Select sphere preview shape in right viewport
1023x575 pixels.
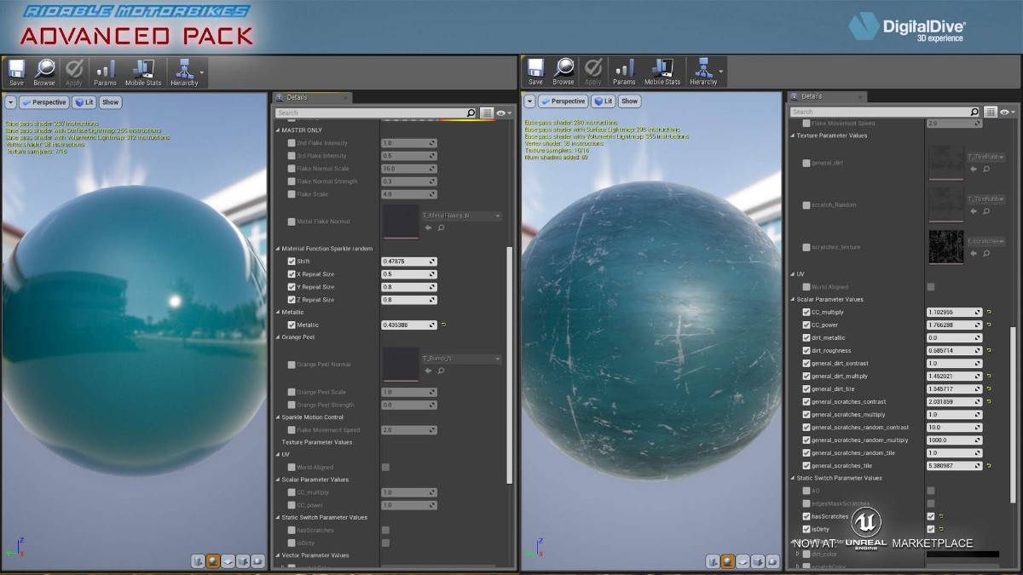point(728,561)
